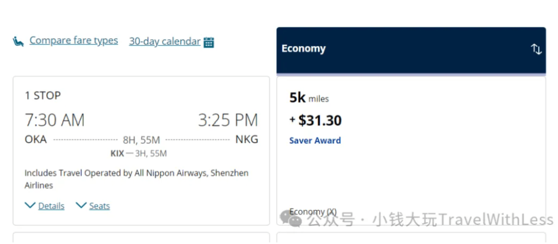Click the 8H, 55M duration text
The image size is (558, 244).
(x=141, y=140)
